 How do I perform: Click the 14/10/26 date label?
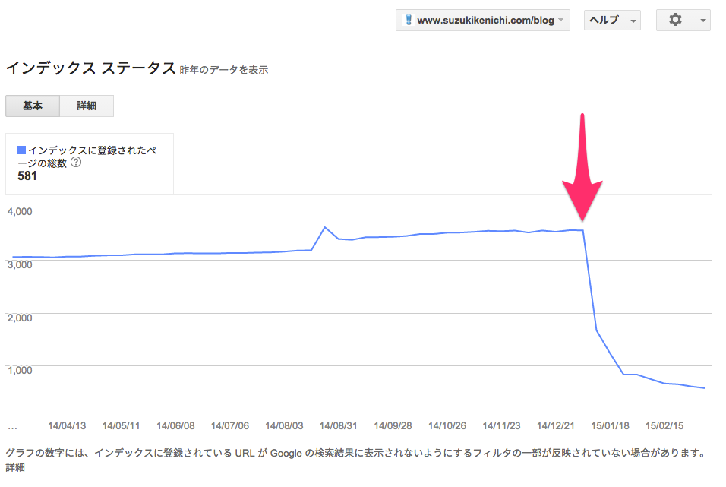447,425
